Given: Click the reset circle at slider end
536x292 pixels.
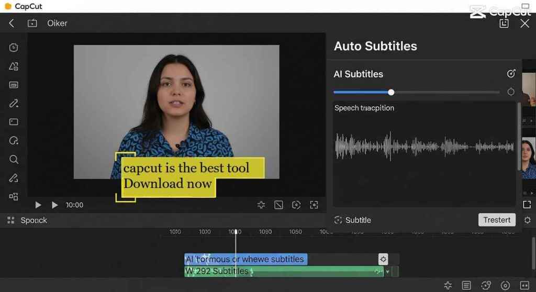Looking at the screenshot, I should tap(511, 92).
